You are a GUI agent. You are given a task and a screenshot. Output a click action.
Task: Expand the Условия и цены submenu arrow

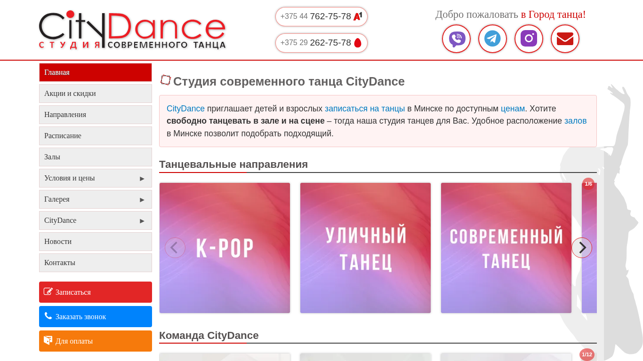pos(142,179)
